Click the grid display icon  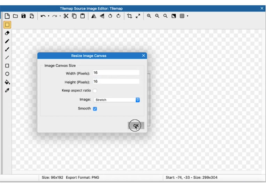[x=182, y=16]
